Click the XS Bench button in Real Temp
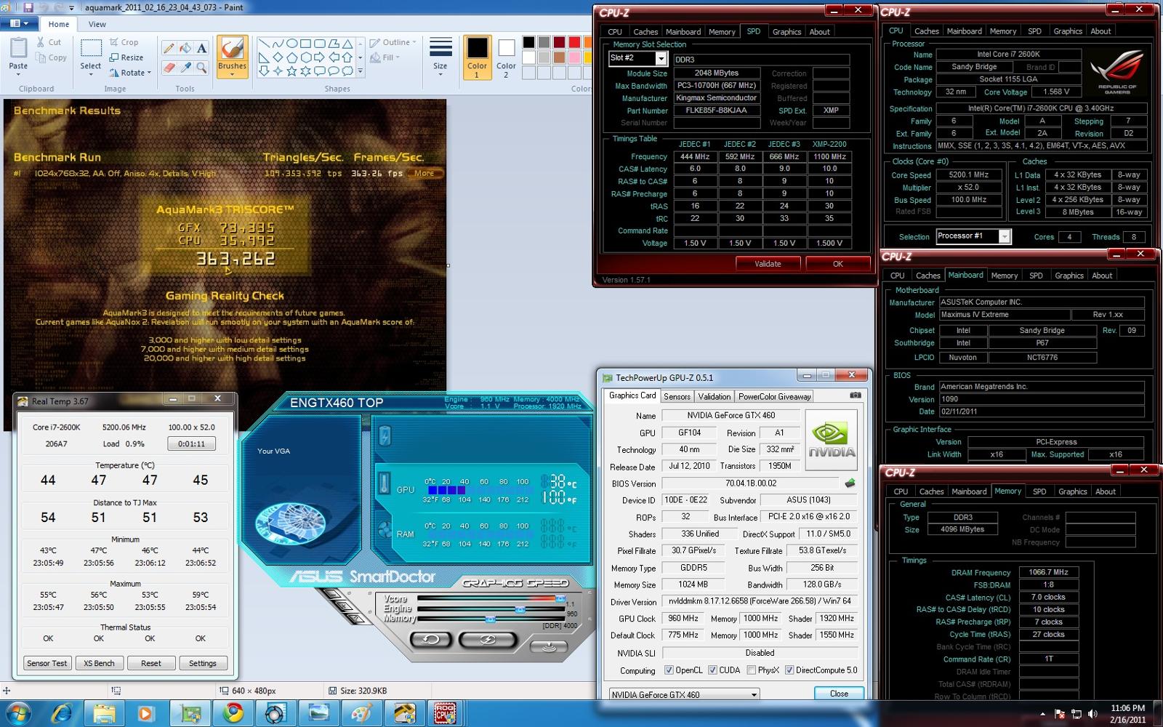The width and height of the screenshot is (1163, 727). click(99, 663)
